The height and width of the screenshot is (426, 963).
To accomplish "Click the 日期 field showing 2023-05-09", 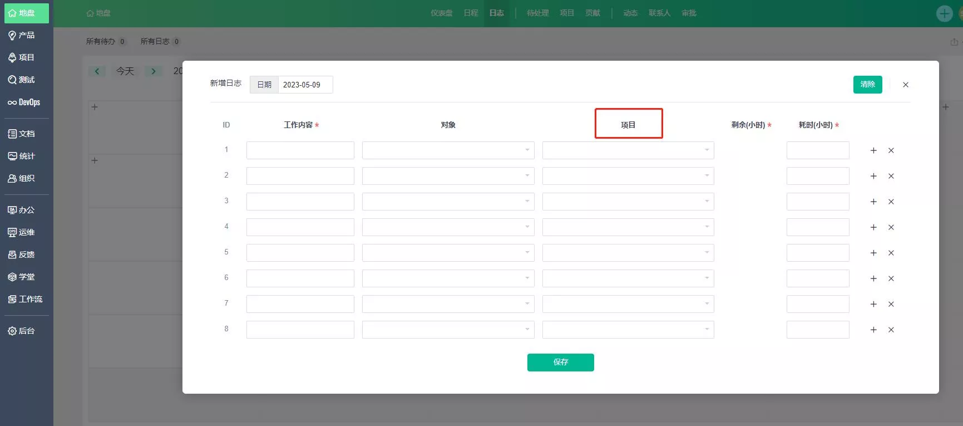I will point(305,85).
